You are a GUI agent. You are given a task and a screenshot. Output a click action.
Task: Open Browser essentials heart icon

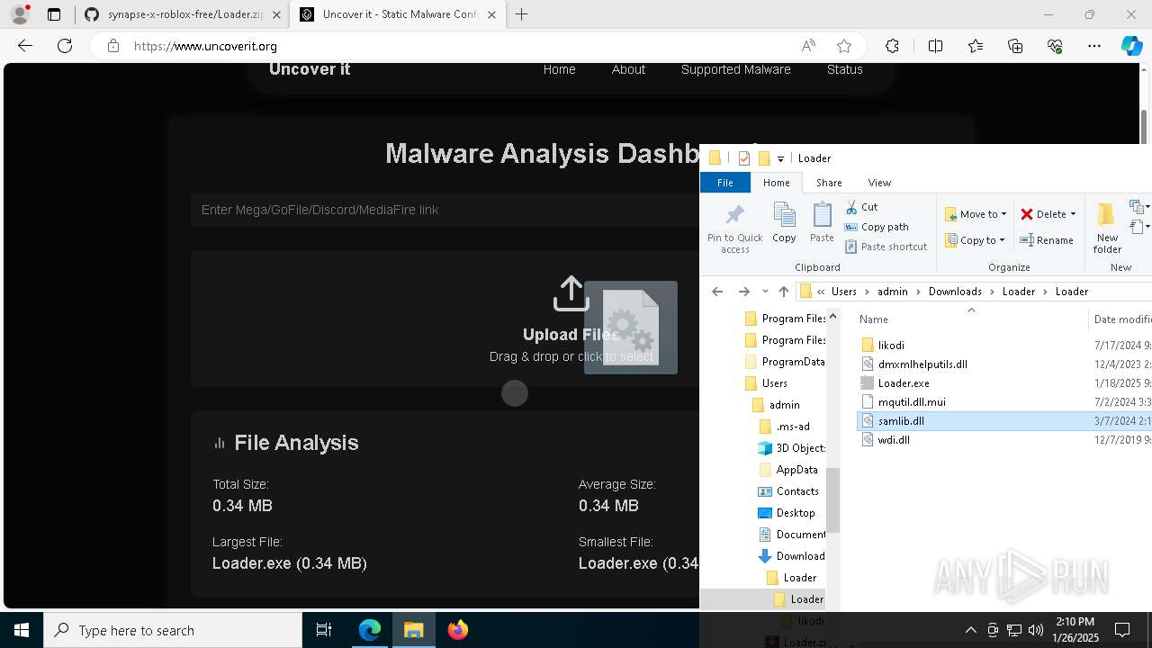click(1055, 46)
